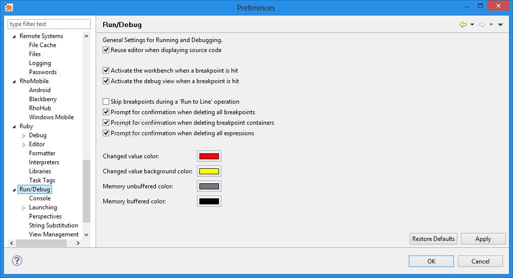Open Task Tags preferences

point(42,180)
